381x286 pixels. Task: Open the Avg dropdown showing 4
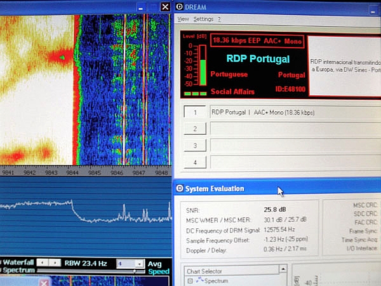pyautogui.click(x=140, y=264)
